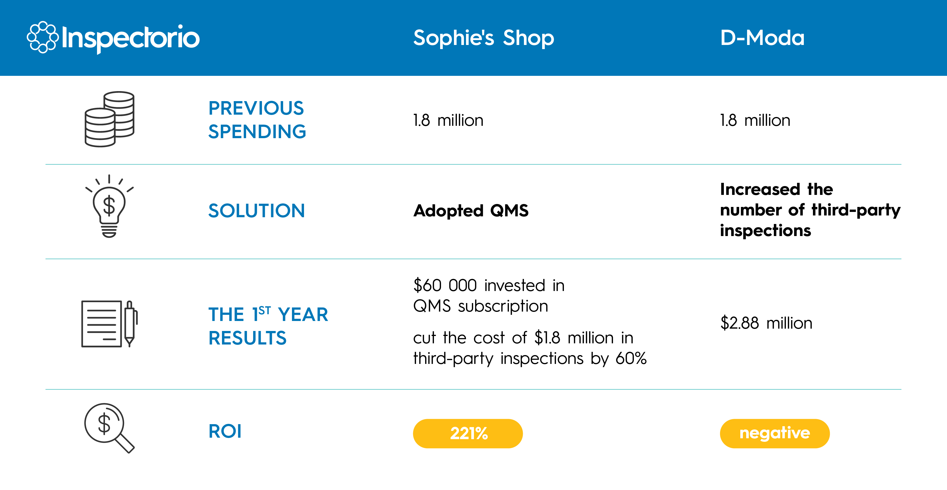Viewport: 947px width, 490px height.
Task: Click the yellow negative ROI badge
Action: click(x=775, y=433)
